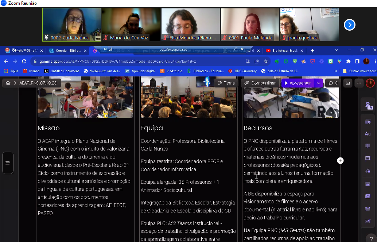377x242 pixels.
Task: Click the Recursos card heading
Action: point(258,128)
